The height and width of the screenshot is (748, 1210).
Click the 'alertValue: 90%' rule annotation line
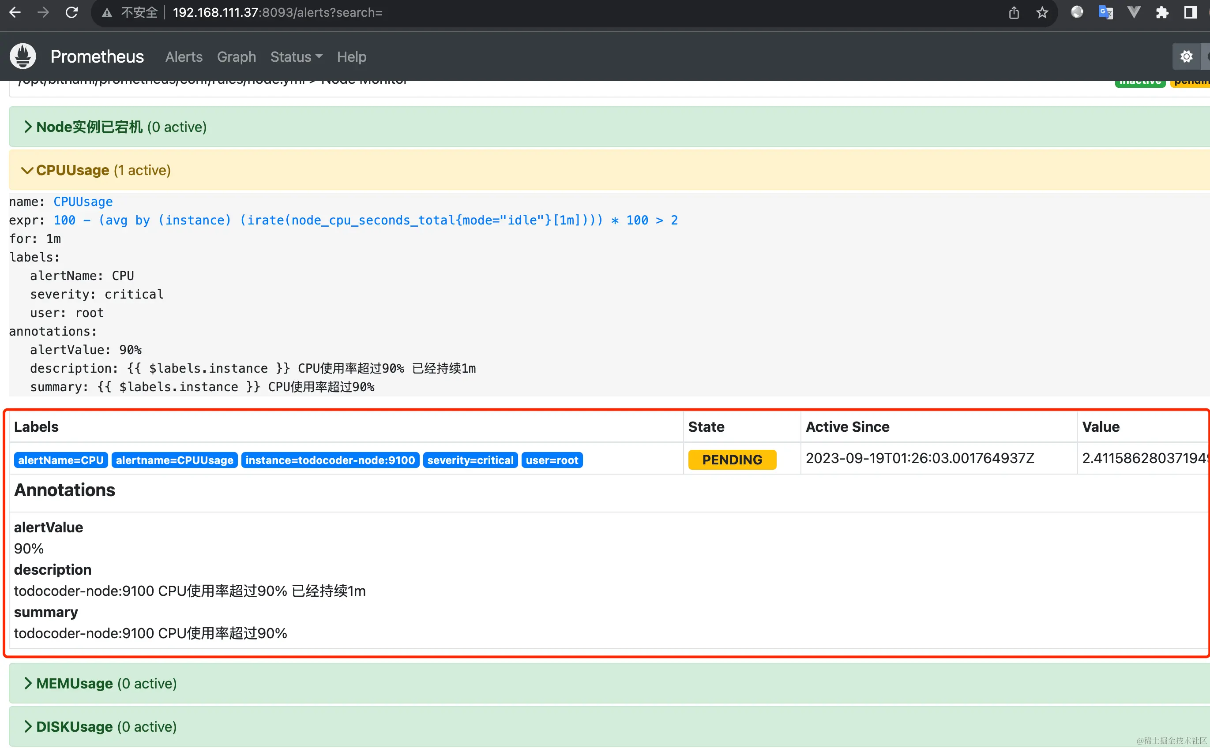point(86,350)
